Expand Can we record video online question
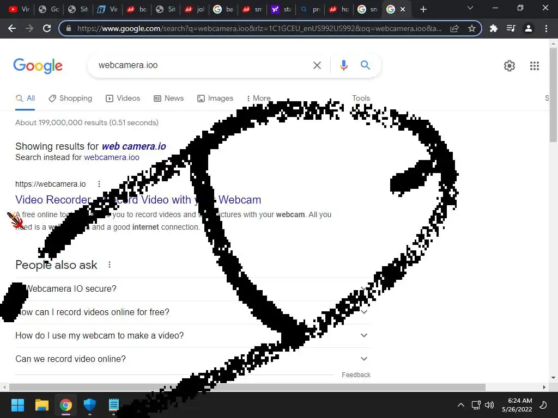558x418 pixels. click(193, 359)
